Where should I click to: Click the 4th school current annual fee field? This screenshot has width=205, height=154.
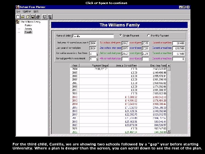179,59
